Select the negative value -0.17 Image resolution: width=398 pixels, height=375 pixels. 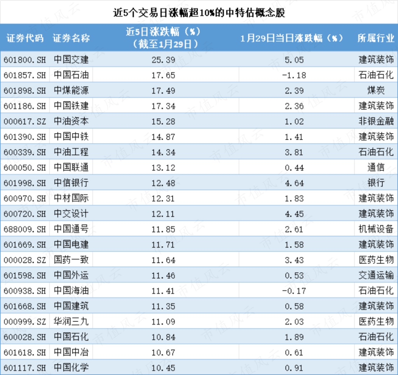pyautogui.click(x=294, y=291)
